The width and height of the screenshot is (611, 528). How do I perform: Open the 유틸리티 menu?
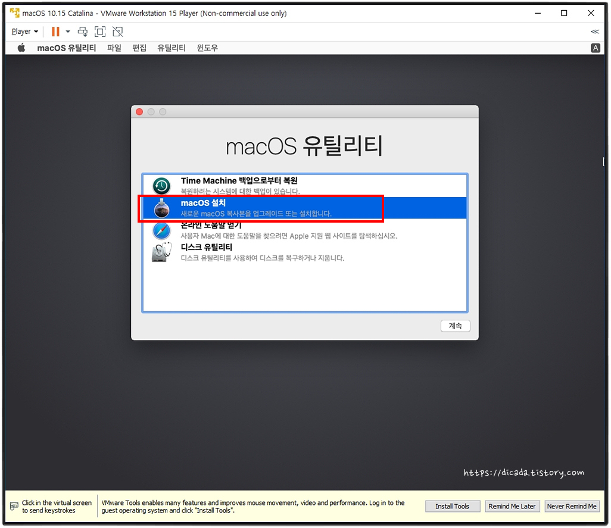coord(172,48)
